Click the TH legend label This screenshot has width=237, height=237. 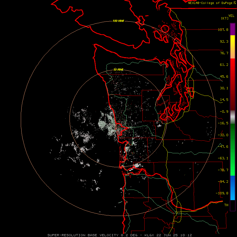(226, 205)
